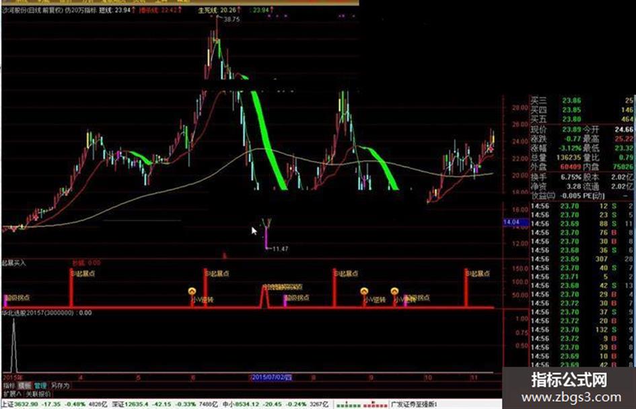Click the 起爆买入 sub-chart title
The width and height of the screenshot is (636, 409).
(x=14, y=263)
